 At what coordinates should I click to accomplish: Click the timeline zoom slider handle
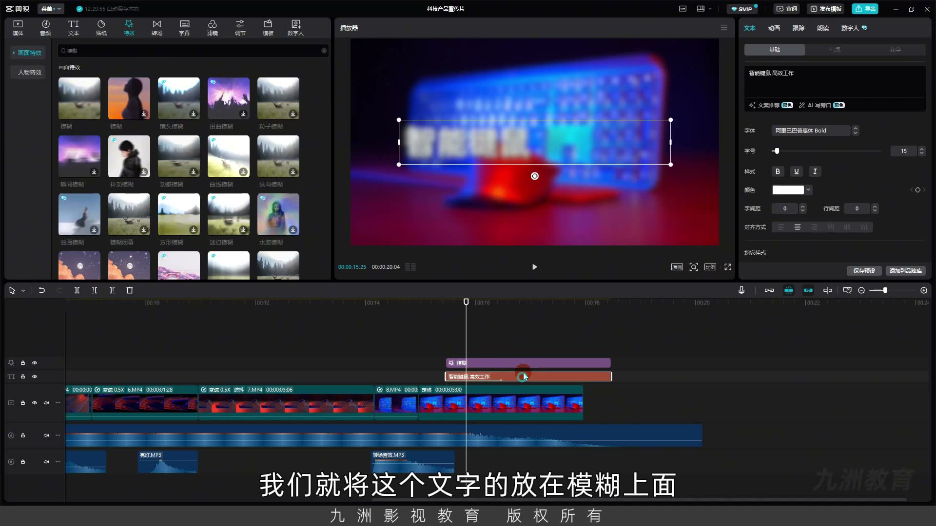tap(885, 290)
